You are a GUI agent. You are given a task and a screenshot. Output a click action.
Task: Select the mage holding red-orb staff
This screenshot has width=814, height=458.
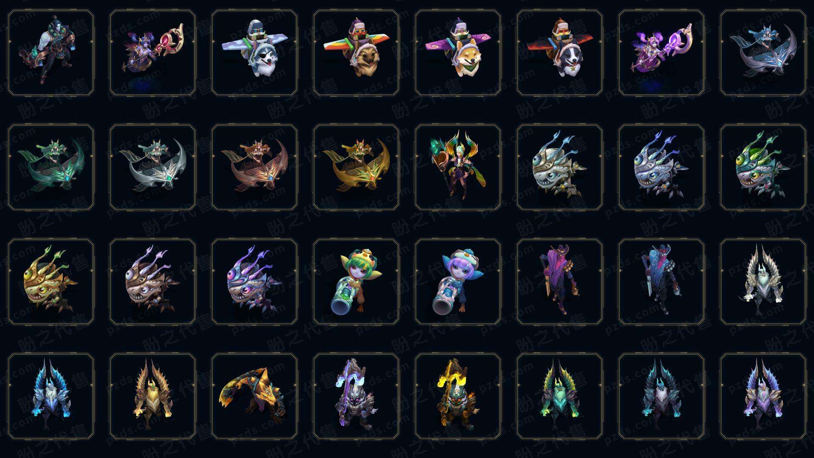point(153,53)
